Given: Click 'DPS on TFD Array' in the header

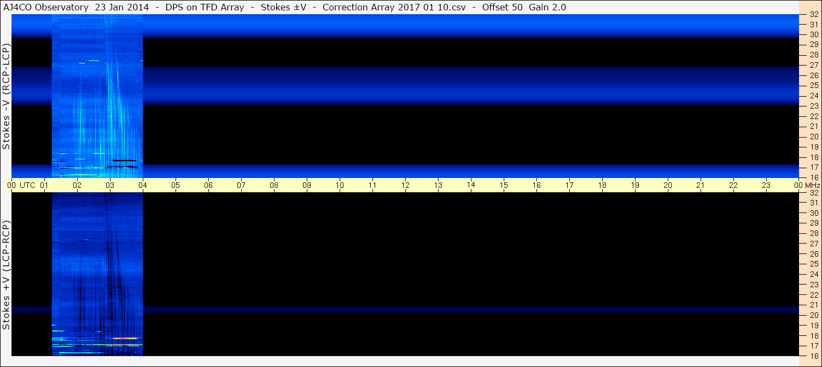Looking at the screenshot, I should (205, 7).
